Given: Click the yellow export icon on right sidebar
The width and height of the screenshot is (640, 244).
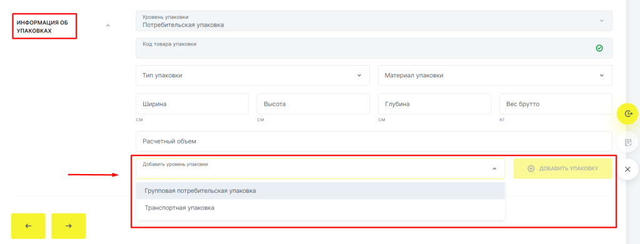Looking at the screenshot, I should pos(627,114).
